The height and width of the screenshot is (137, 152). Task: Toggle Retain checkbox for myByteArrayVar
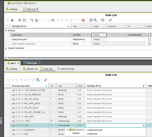(x=149, y=39)
